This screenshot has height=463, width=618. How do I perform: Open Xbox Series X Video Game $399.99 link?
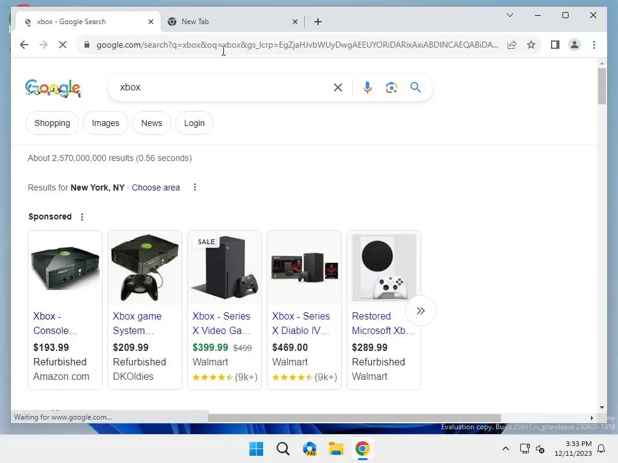[221, 323]
